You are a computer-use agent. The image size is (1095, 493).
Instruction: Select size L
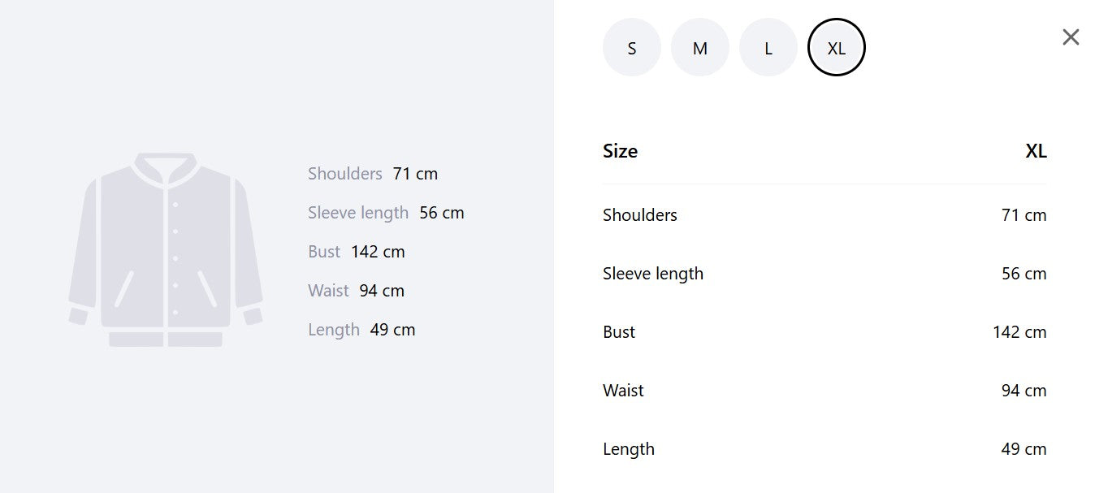click(768, 47)
